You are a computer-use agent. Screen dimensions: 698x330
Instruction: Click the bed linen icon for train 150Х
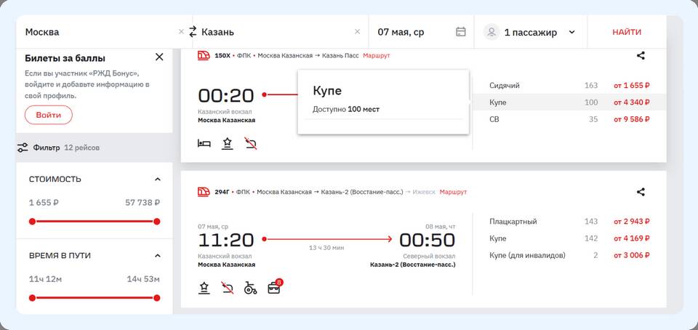(x=204, y=143)
